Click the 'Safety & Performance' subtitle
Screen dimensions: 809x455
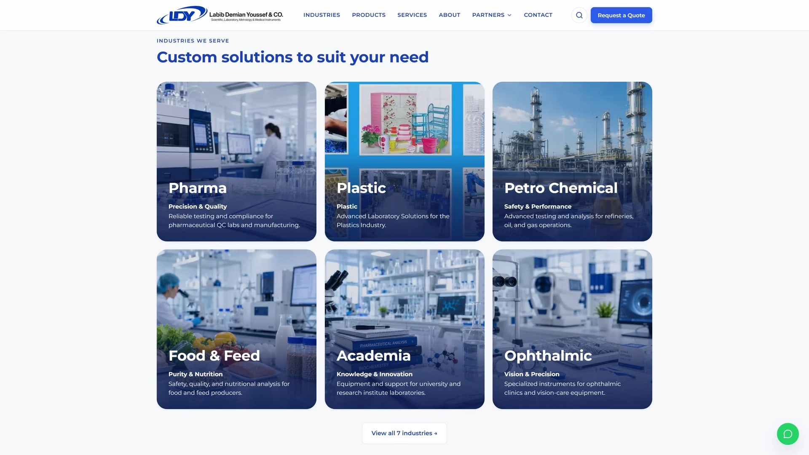point(538,206)
